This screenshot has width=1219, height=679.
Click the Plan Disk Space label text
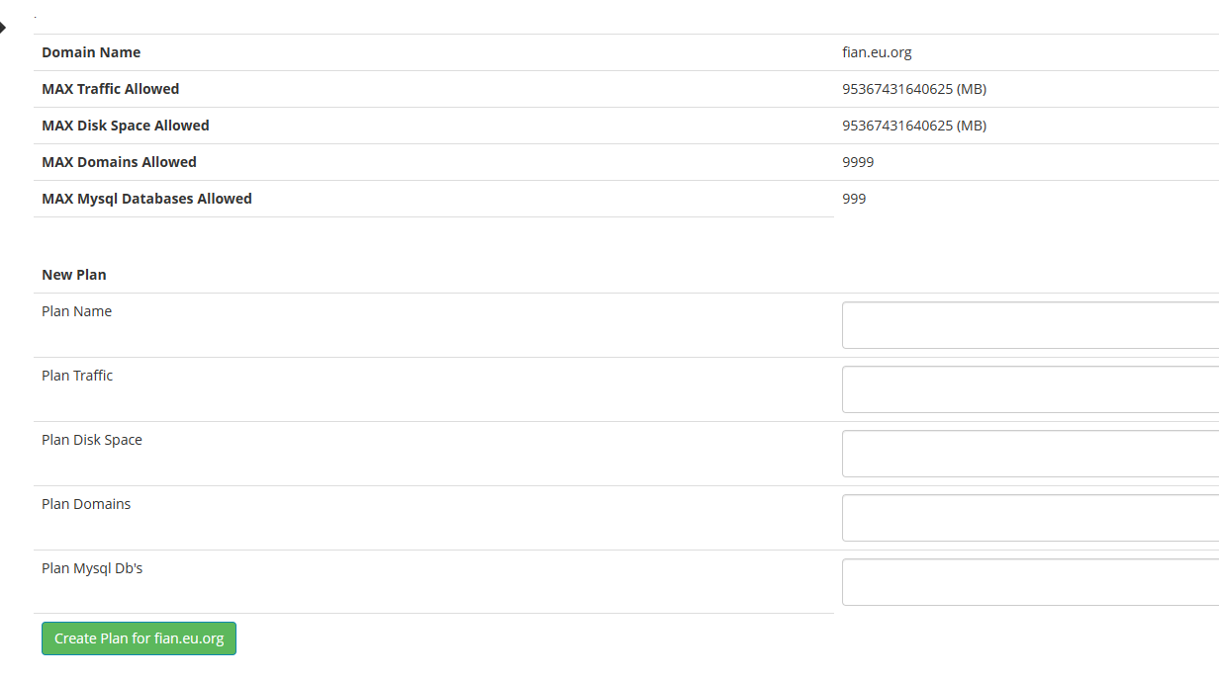[92, 440]
